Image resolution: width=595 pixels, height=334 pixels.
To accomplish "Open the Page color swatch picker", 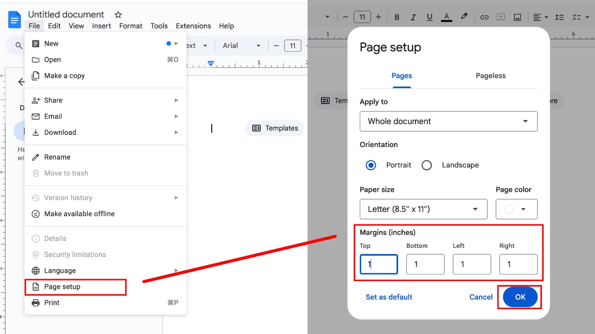I will click(x=517, y=209).
